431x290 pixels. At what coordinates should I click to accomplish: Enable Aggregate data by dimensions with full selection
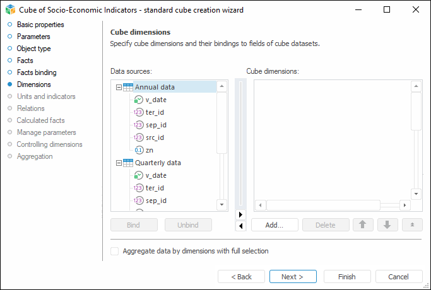[x=114, y=251]
